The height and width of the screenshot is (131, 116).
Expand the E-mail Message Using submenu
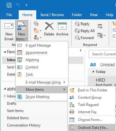point(42,82)
